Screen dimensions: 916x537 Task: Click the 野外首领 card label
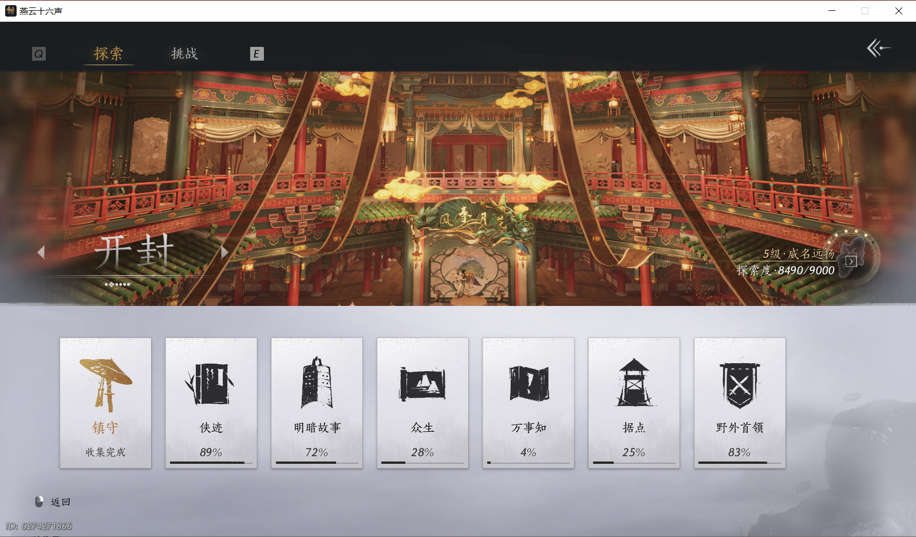tap(740, 428)
